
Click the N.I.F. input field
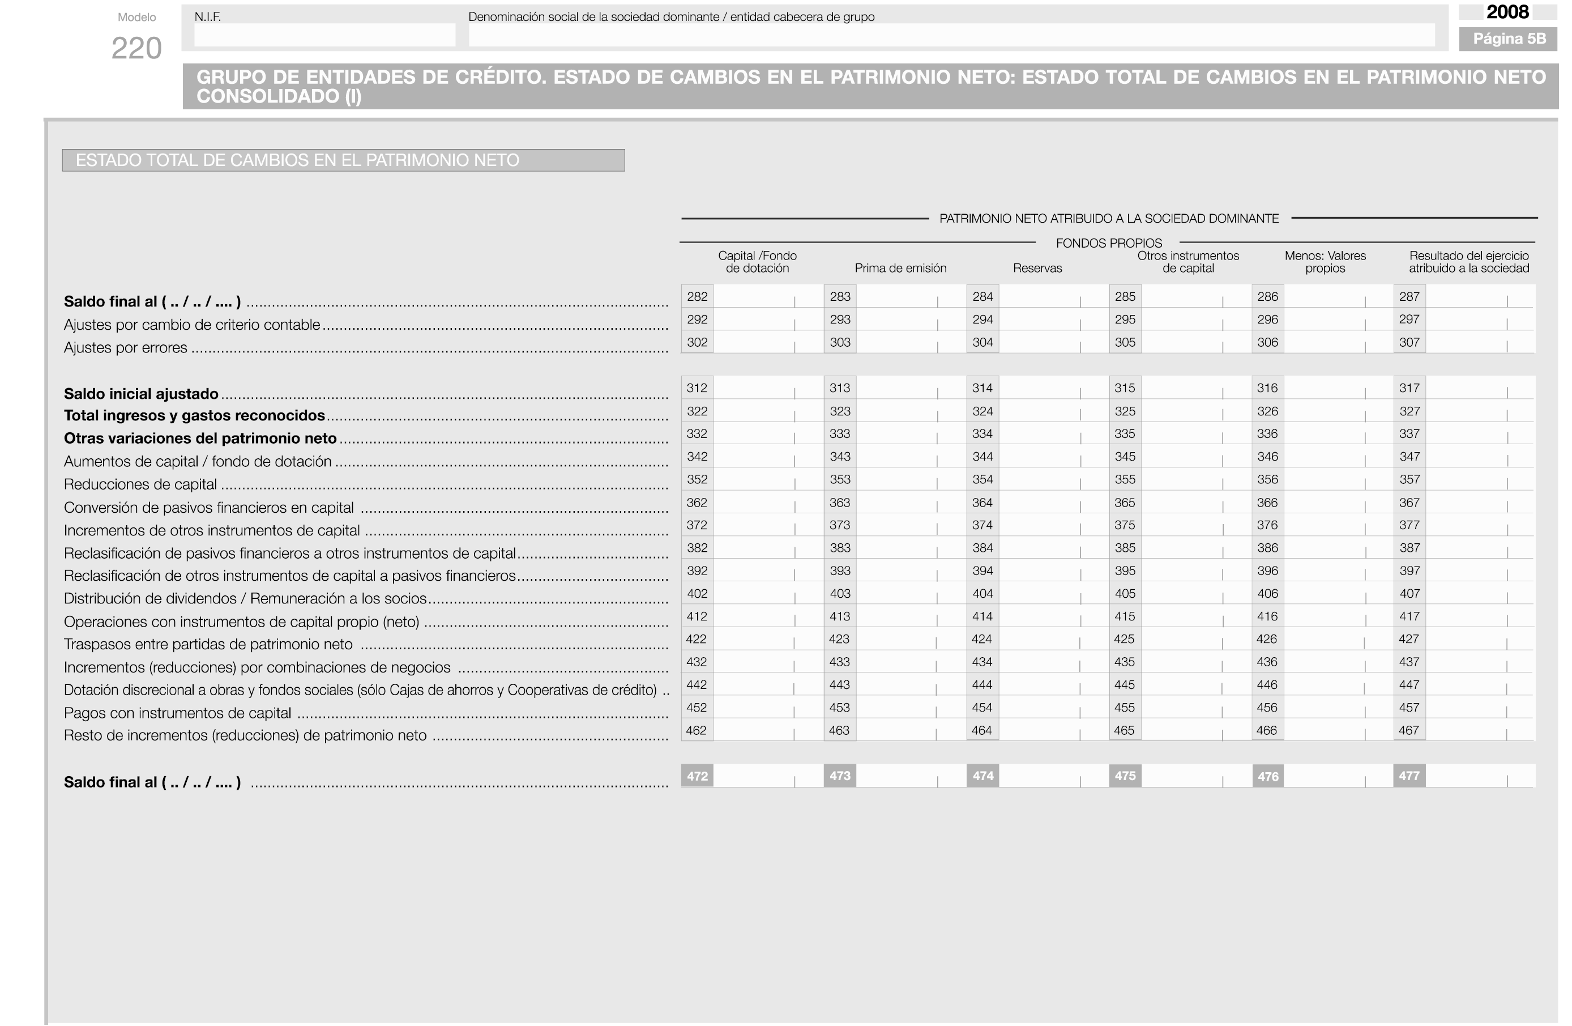324,35
